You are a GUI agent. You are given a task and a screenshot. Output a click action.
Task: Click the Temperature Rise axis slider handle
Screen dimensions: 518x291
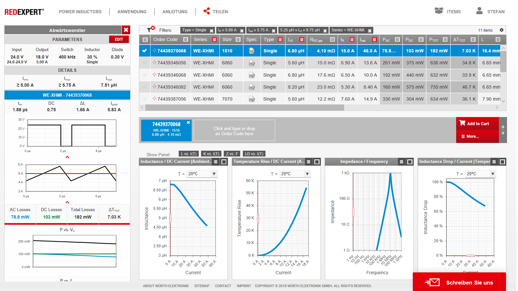click(x=258, y=219)
